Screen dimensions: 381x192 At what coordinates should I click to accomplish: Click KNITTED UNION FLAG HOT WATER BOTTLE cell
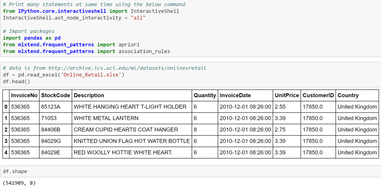click(x=132, y=141)
